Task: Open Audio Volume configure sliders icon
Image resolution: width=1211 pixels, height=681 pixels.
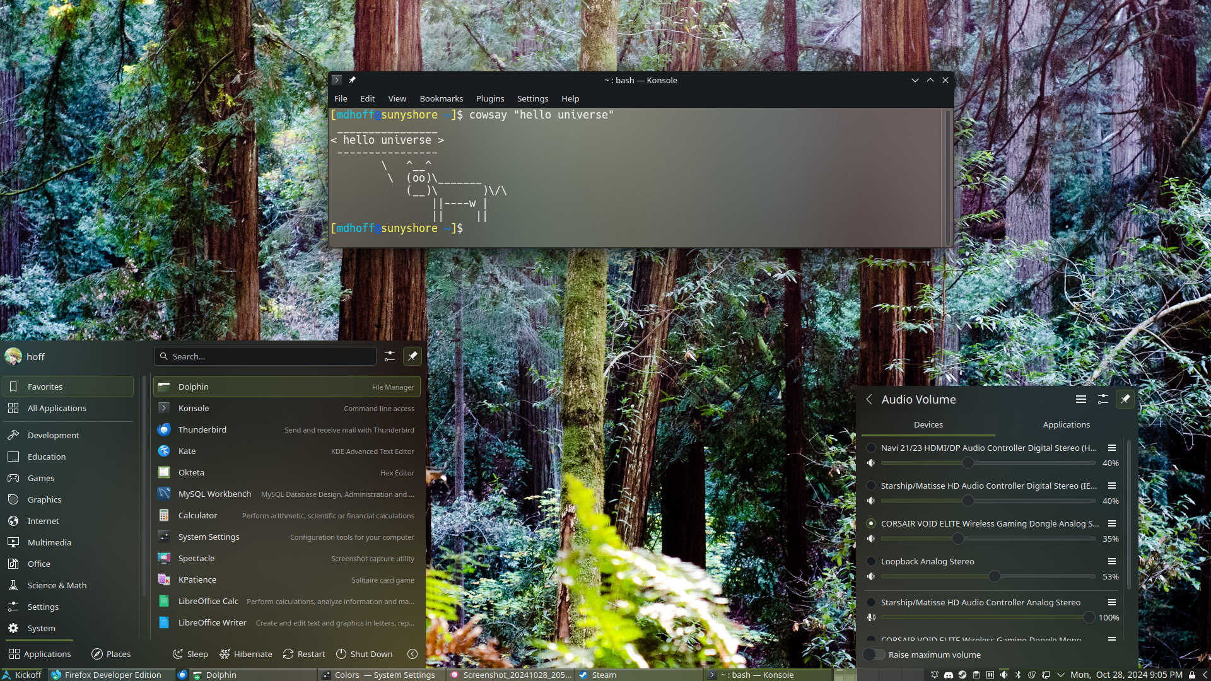Action: tap(1103, 399)
